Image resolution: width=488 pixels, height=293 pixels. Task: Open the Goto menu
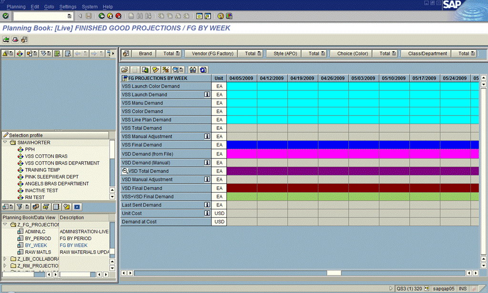point(49,7)
